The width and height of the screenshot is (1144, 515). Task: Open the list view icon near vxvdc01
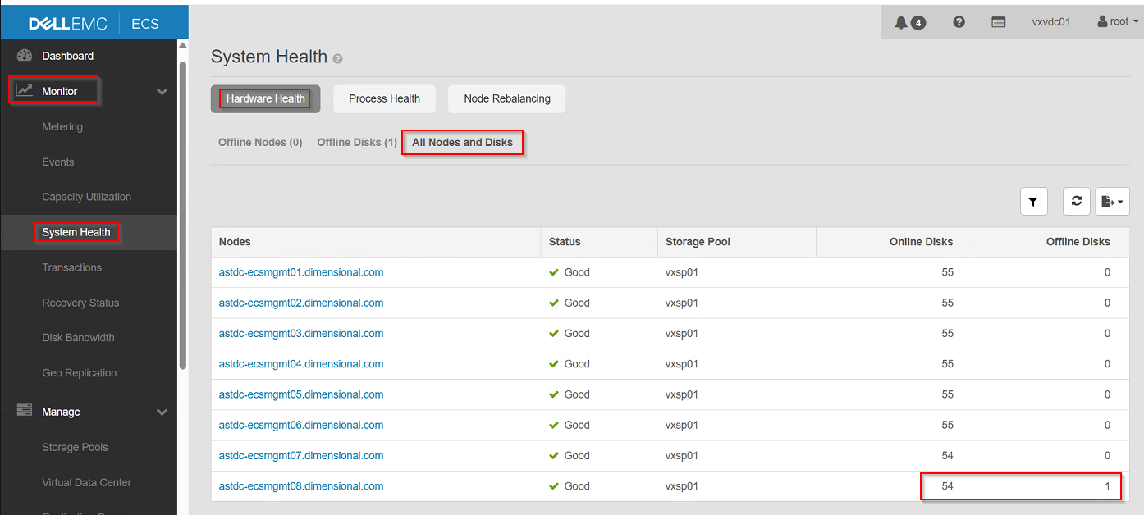pyautogui.click(x=999, y=22)
